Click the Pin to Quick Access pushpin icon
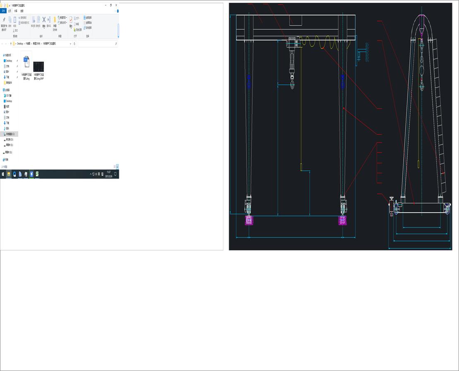 point(4,19)
